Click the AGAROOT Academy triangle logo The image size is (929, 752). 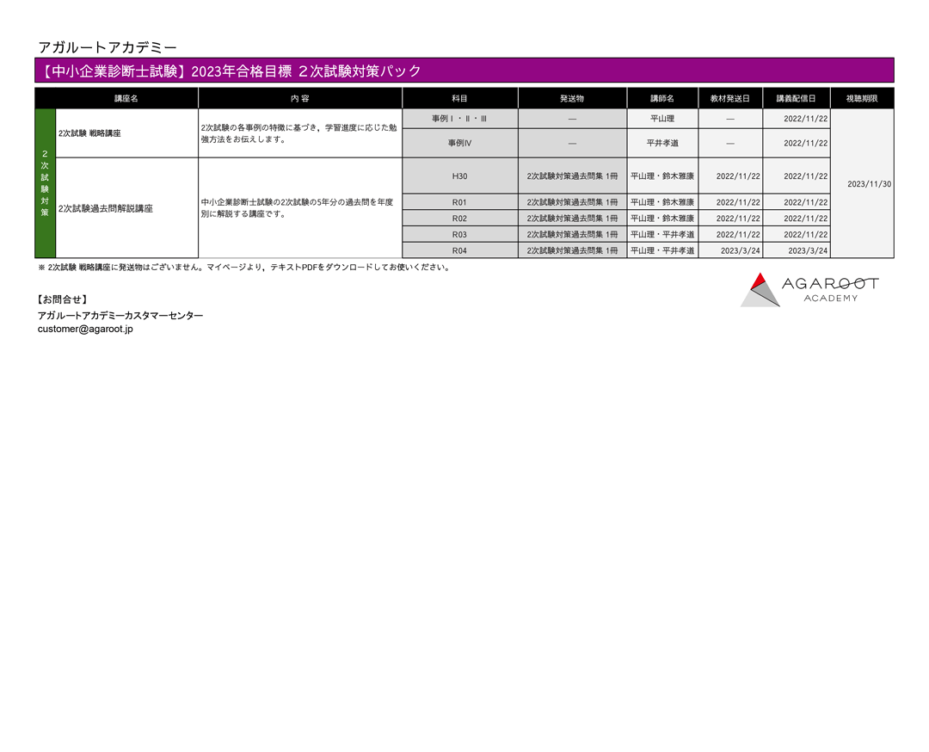(760, 290)
